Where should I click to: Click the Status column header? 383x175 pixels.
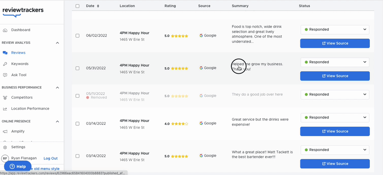[x=304, y=6]
